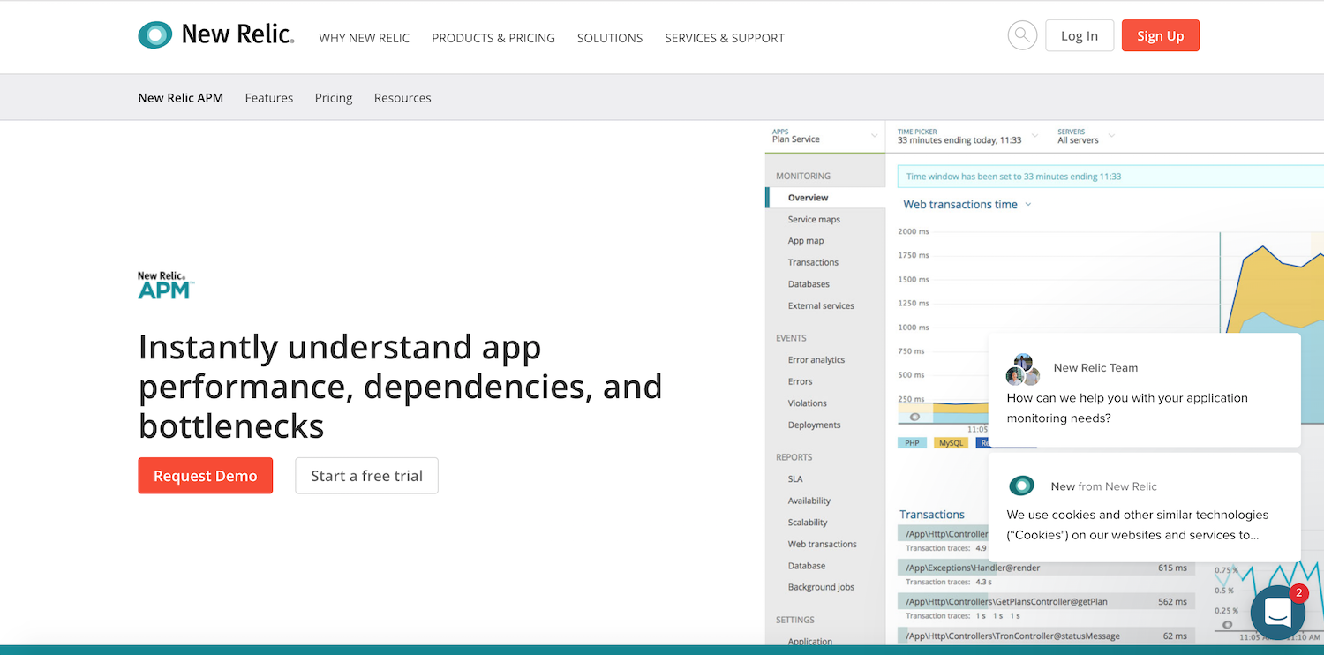1324x655 pixels.
Task: Open the search magnifier icon
Action: [1022, 35]
